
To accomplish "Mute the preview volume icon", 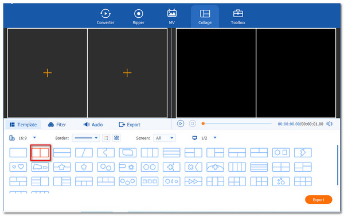I will [330, 124].
